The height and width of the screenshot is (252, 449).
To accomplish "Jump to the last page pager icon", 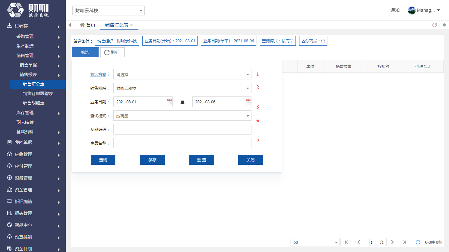I will pos(405,242).
